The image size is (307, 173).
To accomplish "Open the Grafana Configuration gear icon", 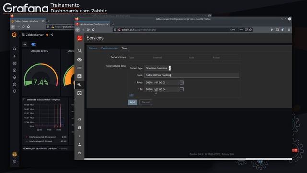I will click(15, 85).
